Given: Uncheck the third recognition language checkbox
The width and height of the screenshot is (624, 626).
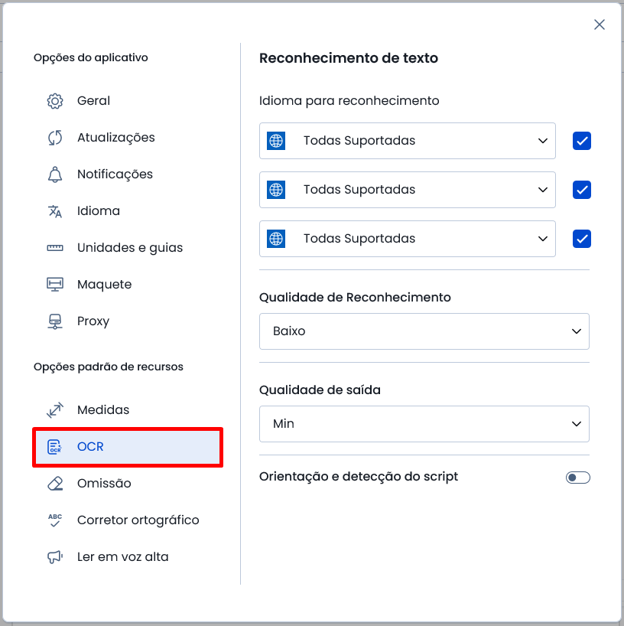Looking at the screenshot, I should (582, 239).
